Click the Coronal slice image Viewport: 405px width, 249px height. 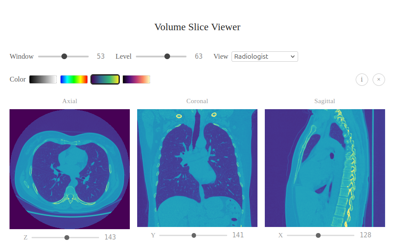(x=197, y=167)
